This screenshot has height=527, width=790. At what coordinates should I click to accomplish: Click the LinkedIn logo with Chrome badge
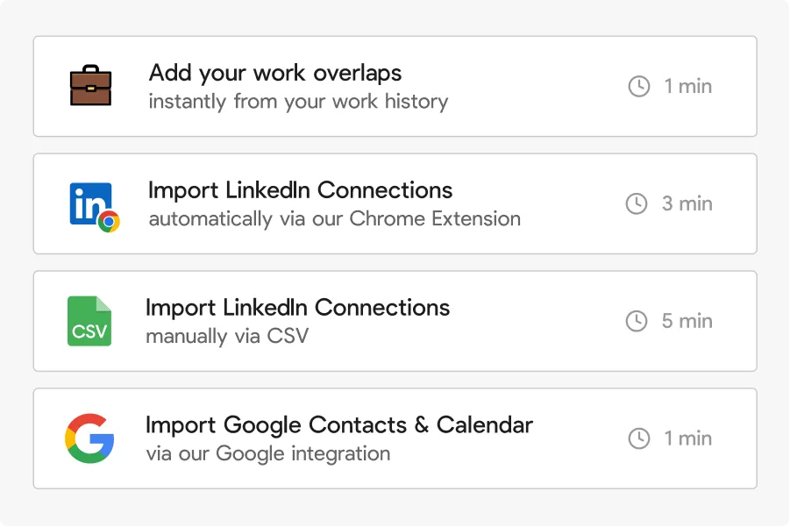pos(93,205)
